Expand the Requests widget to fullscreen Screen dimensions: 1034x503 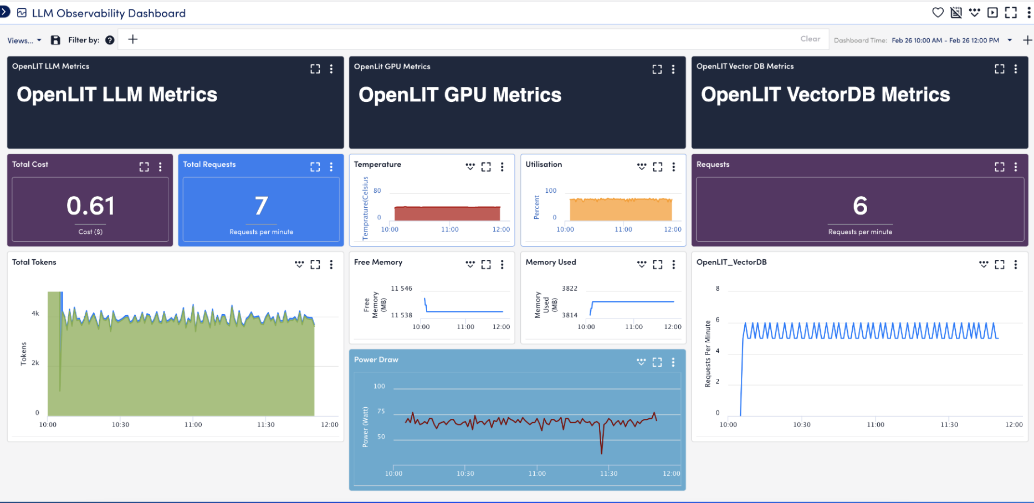point(999,167)
